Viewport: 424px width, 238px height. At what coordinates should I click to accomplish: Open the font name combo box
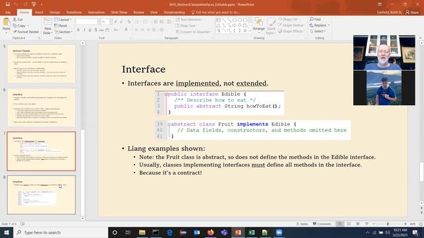[87, 22]
